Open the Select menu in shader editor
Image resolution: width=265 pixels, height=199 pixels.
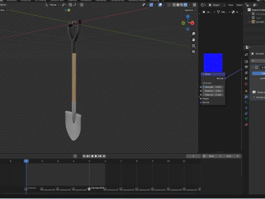click(239, 5)
